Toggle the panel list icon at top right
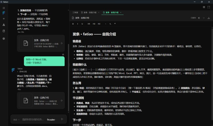Screen dimensions: 213x126 click(204, 7)
